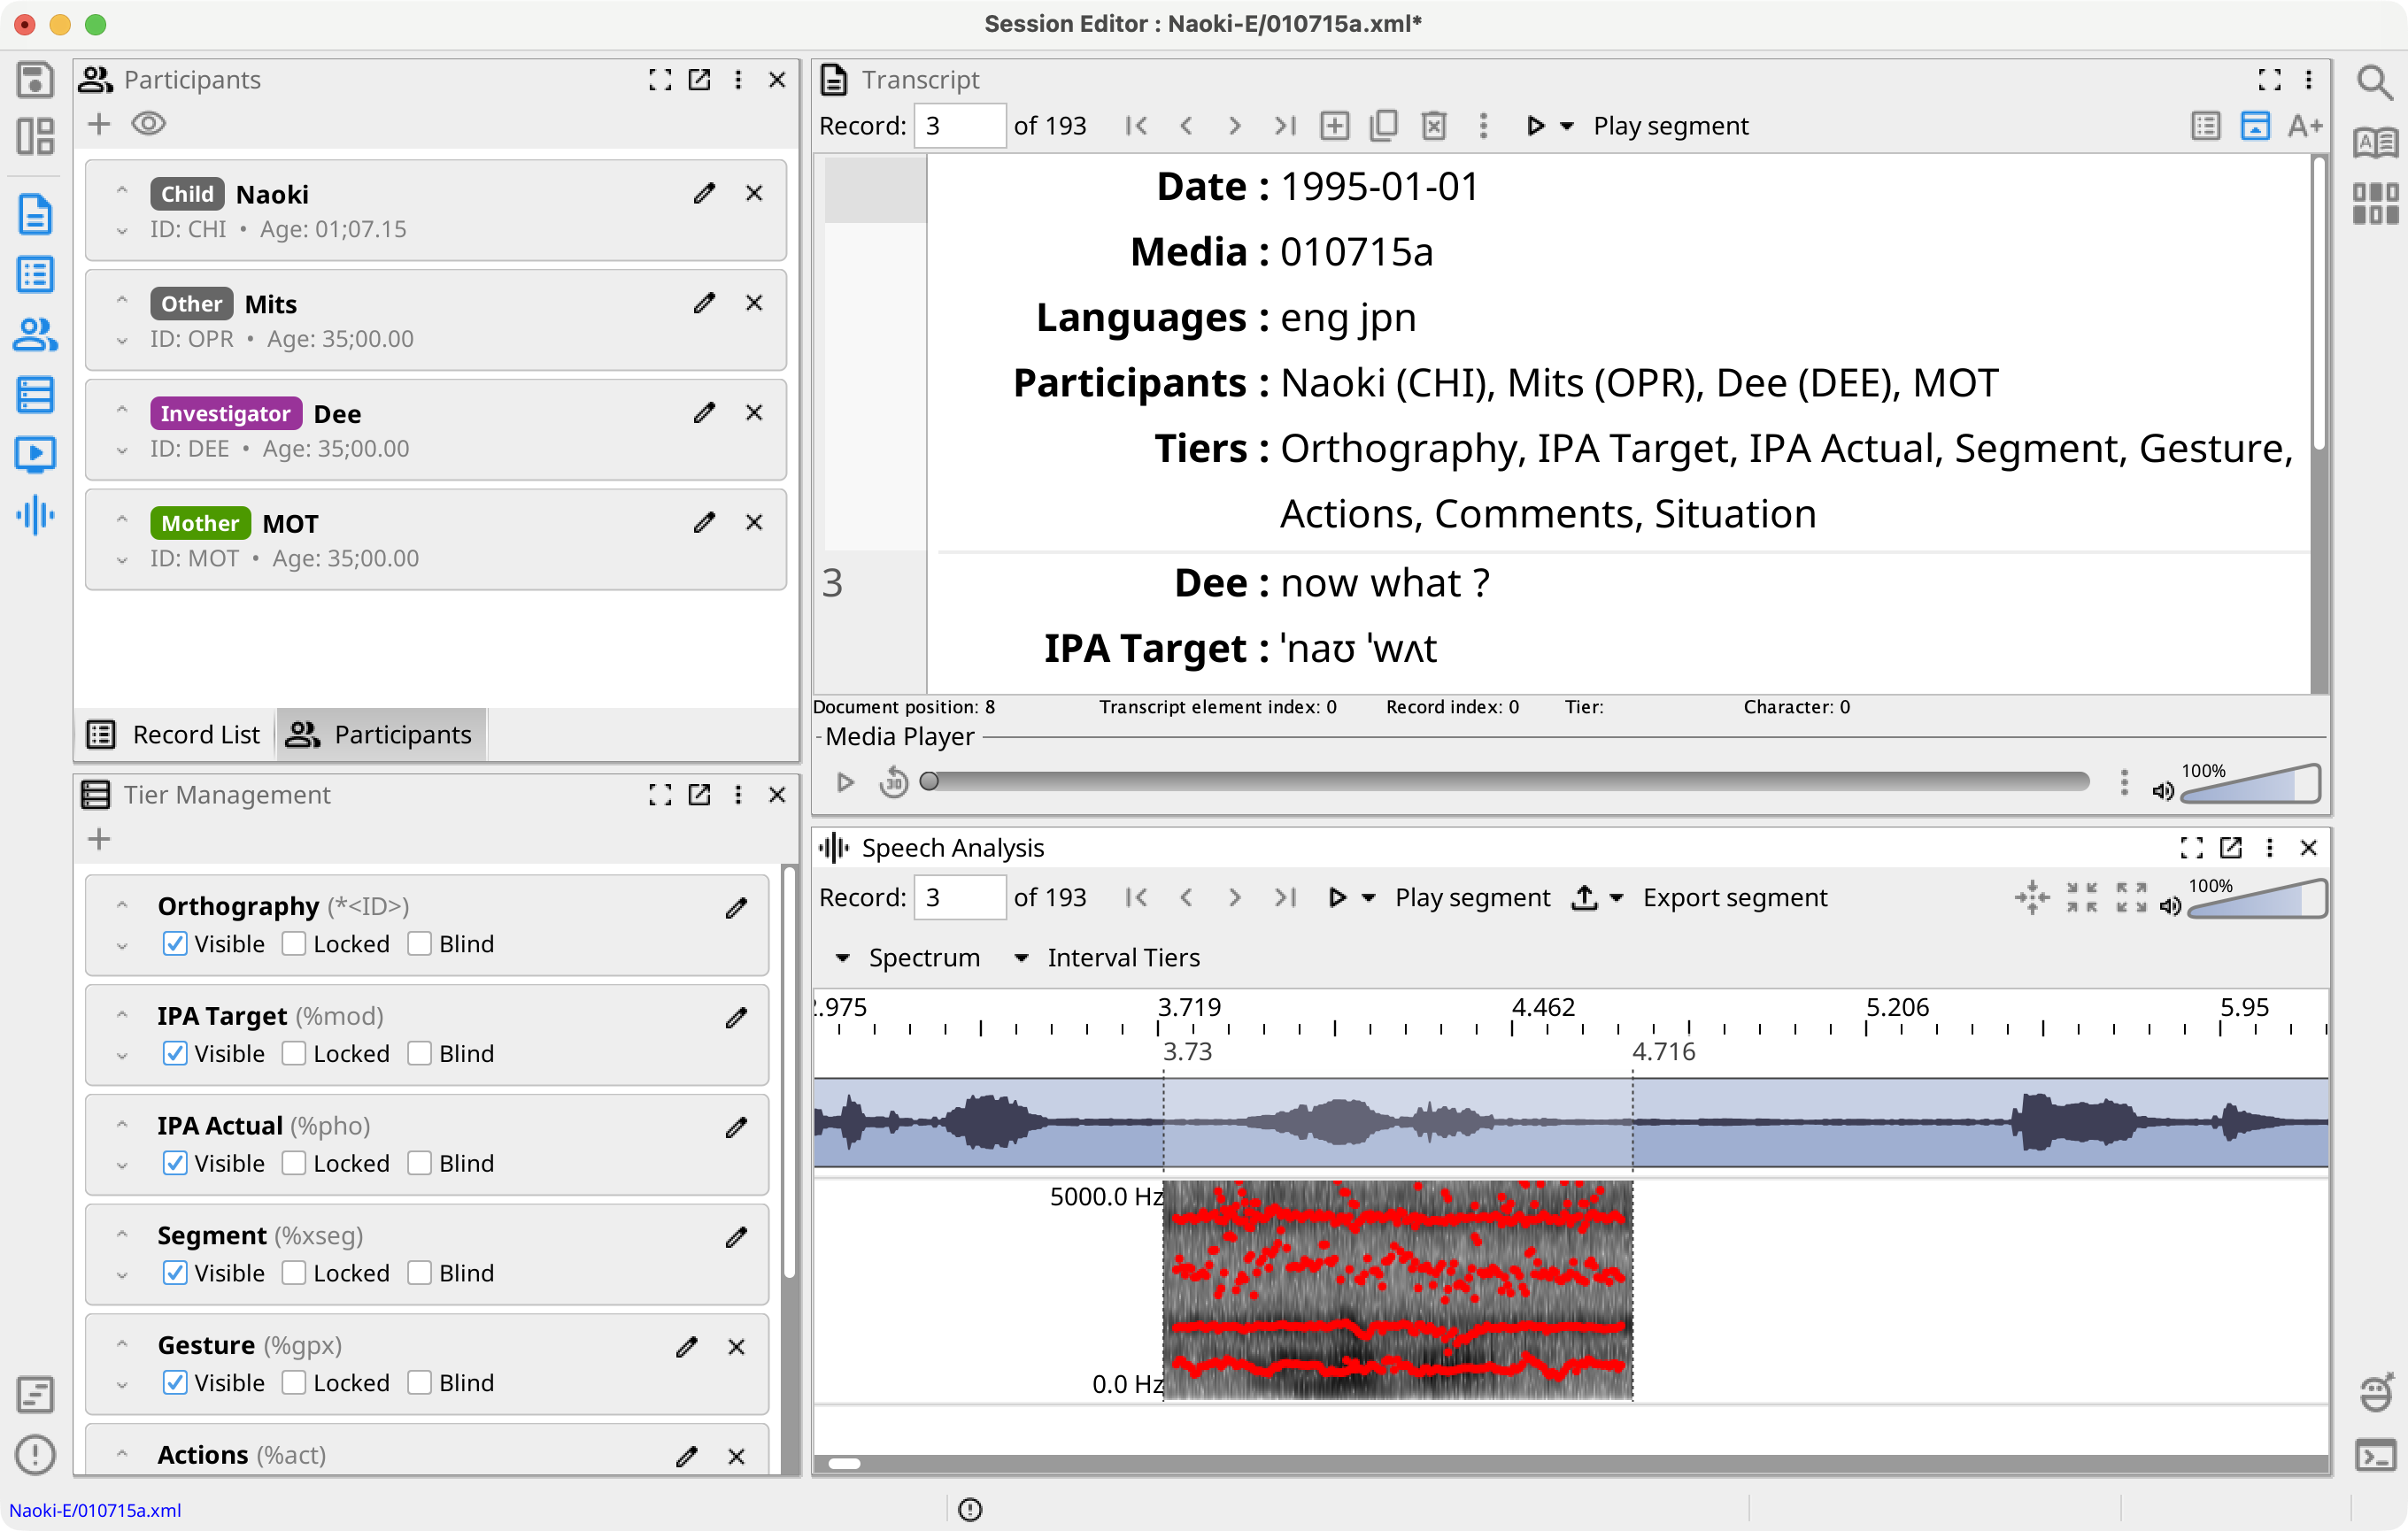Open the Speech Analysis waveform sidebar icon

35,515
